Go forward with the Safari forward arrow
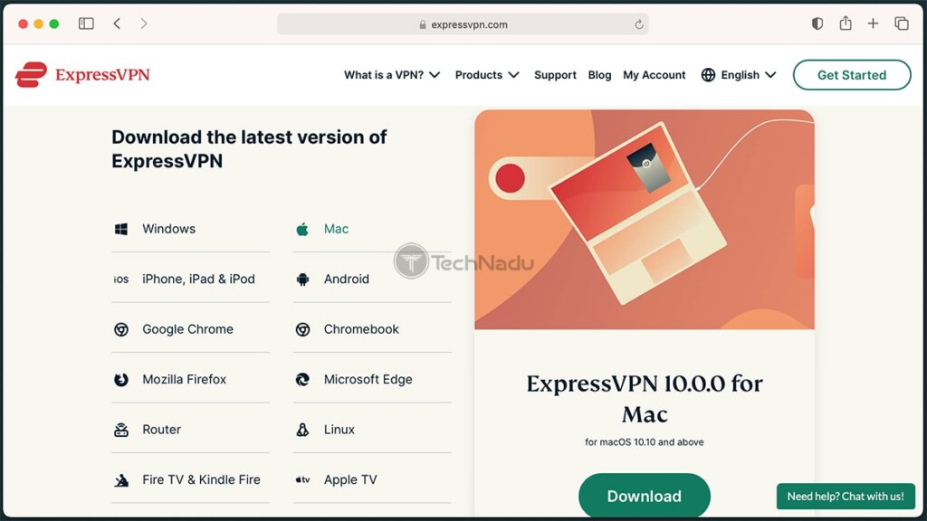927x521 pixels. [x=144, y=24]
